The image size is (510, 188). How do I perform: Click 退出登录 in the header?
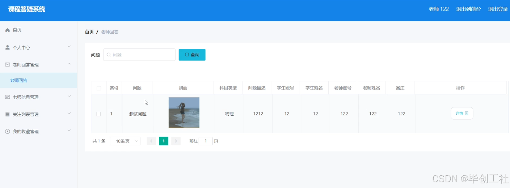pyautogui.click(x=498, y=9)
